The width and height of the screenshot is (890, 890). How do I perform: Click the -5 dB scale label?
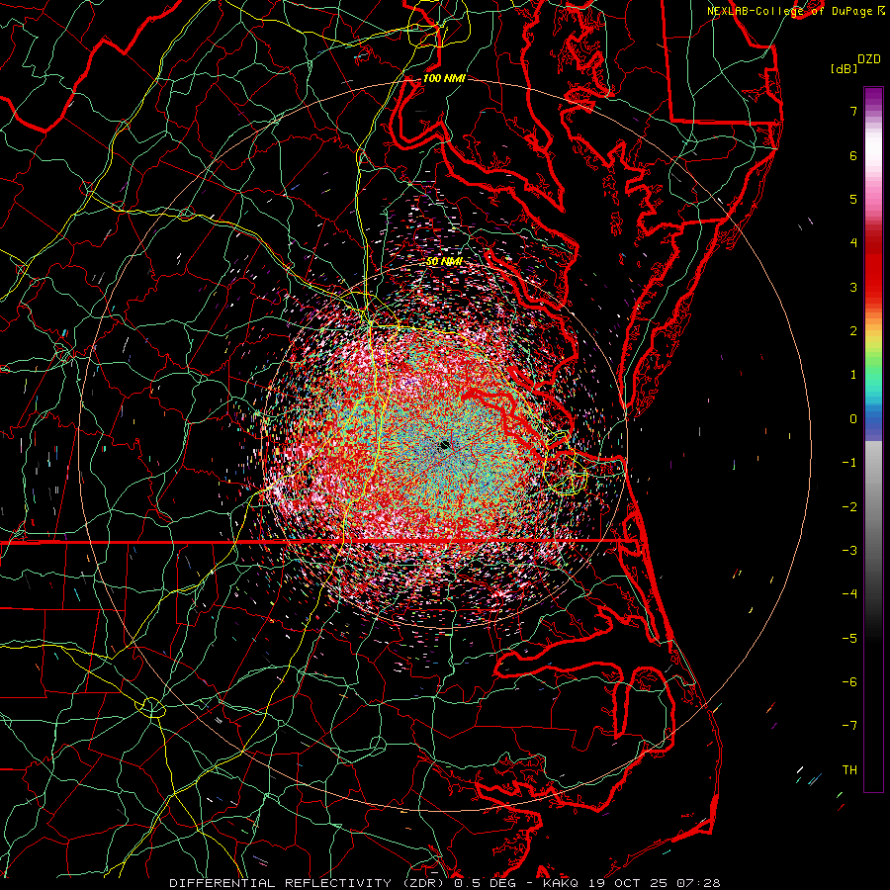point(849,639)
